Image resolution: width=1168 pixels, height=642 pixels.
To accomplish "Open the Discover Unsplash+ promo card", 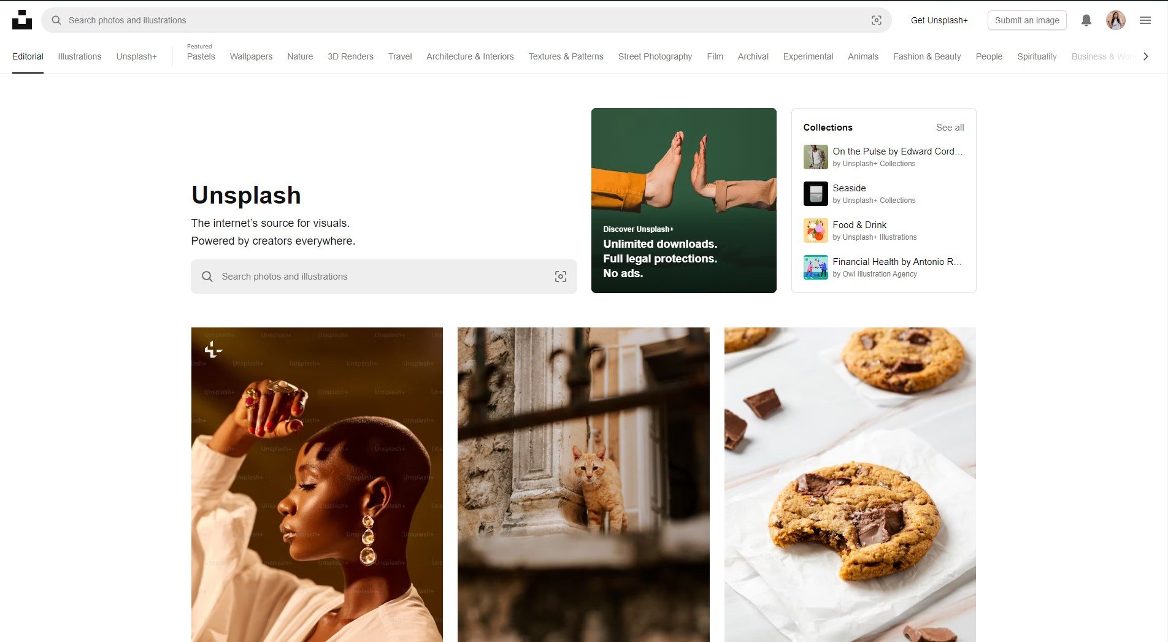I will pos(683,201).
